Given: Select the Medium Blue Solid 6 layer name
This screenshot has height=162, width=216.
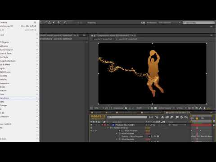Looking at the screenshot, I should pyautogui.click(x=125, y=125).
